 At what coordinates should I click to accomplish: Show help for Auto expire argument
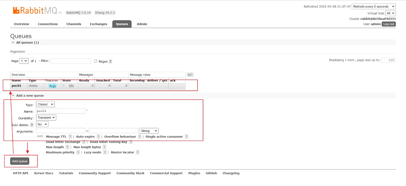point(98,137)
